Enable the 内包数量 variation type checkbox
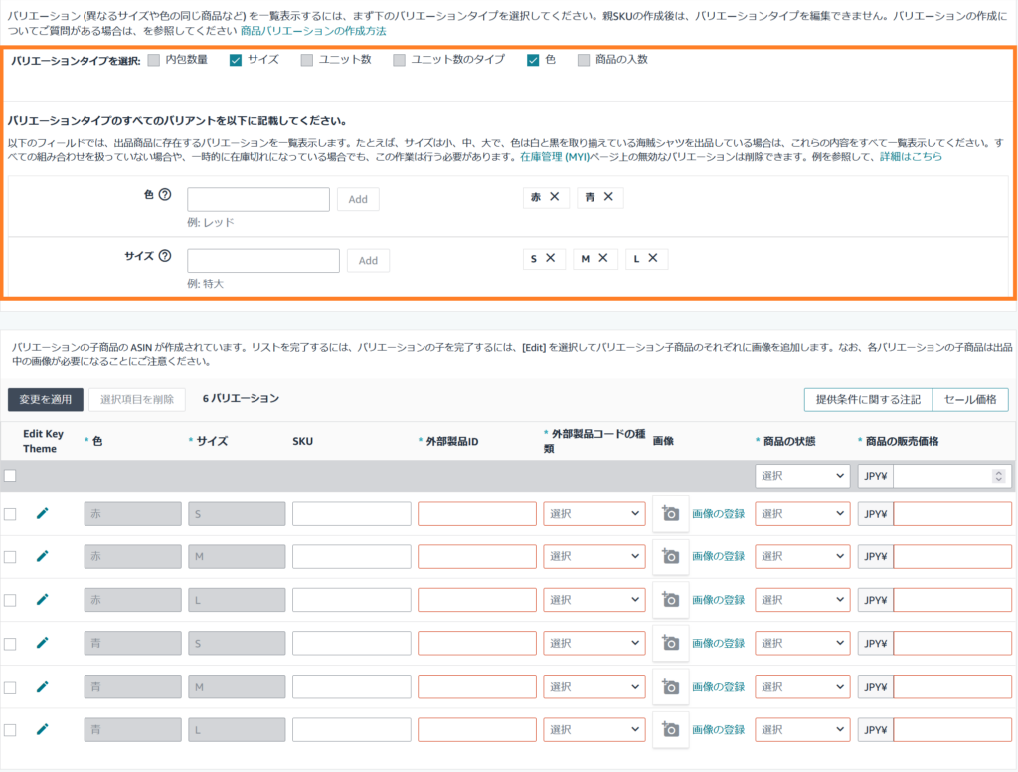The width and height of the screenshot is (1018, 772). tap(153, 60)
